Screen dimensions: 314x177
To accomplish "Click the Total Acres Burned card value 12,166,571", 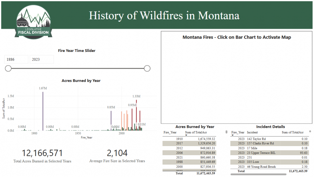I will point(42,153).
